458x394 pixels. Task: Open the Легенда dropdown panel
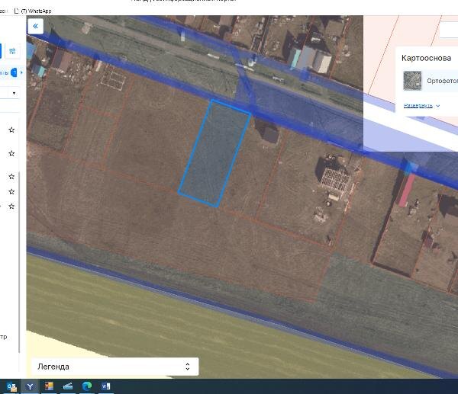click(114, 367)
